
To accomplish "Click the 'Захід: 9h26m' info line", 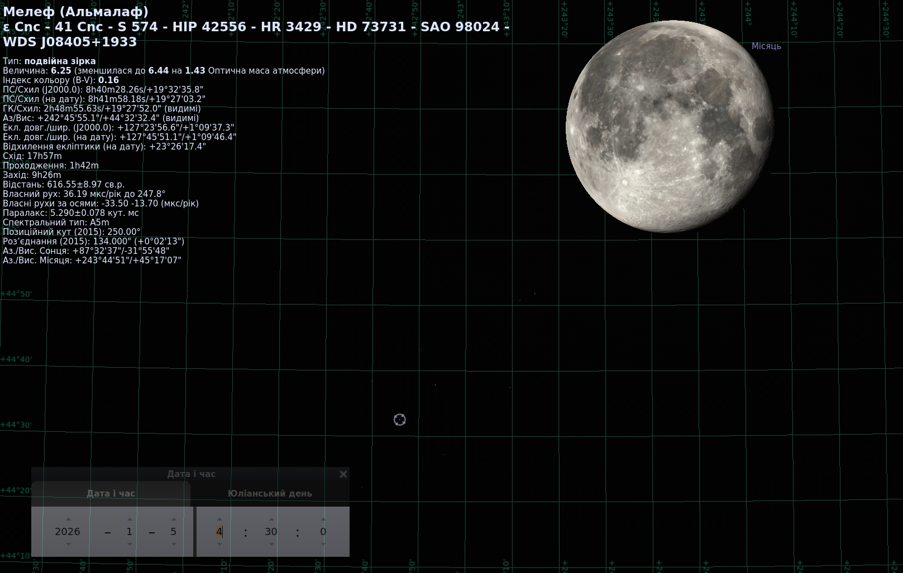I will (x=32, y=175).
